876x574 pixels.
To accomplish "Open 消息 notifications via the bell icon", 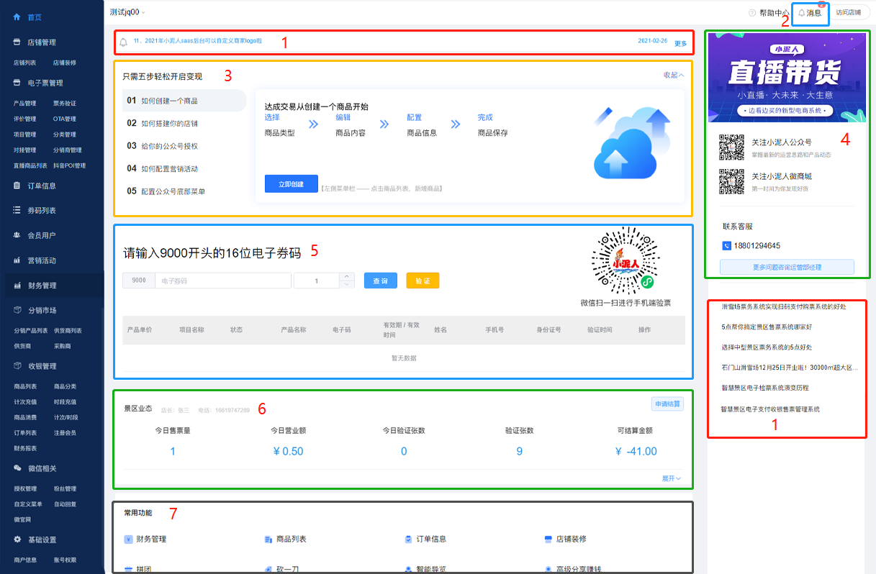I will tap(802, 13).
